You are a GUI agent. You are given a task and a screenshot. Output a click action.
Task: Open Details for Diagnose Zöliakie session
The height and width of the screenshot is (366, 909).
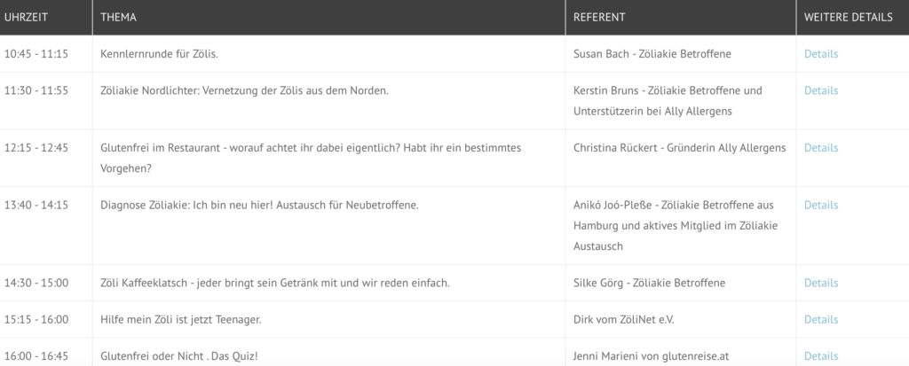(820, 205)
